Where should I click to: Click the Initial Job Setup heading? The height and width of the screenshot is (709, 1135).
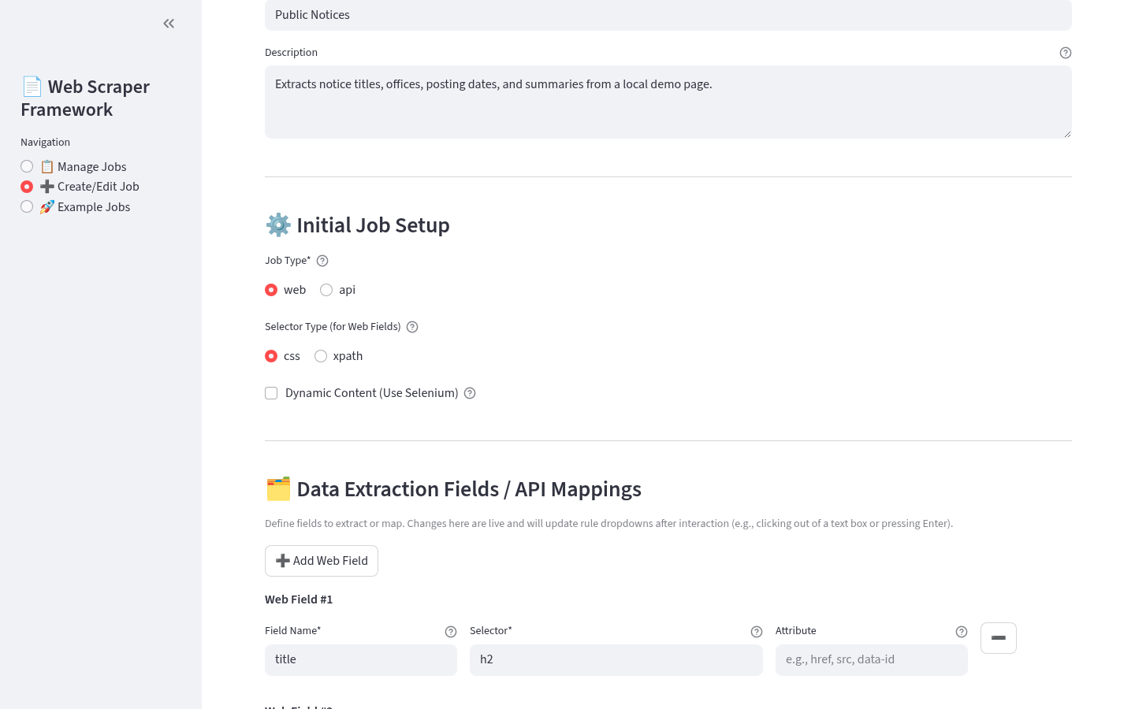coord(357,225)
